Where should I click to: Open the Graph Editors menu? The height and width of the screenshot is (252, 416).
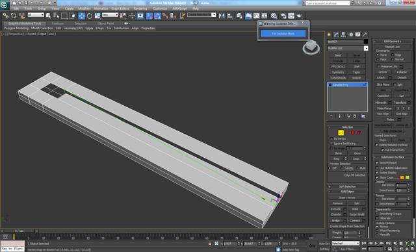tap(120, 8)
